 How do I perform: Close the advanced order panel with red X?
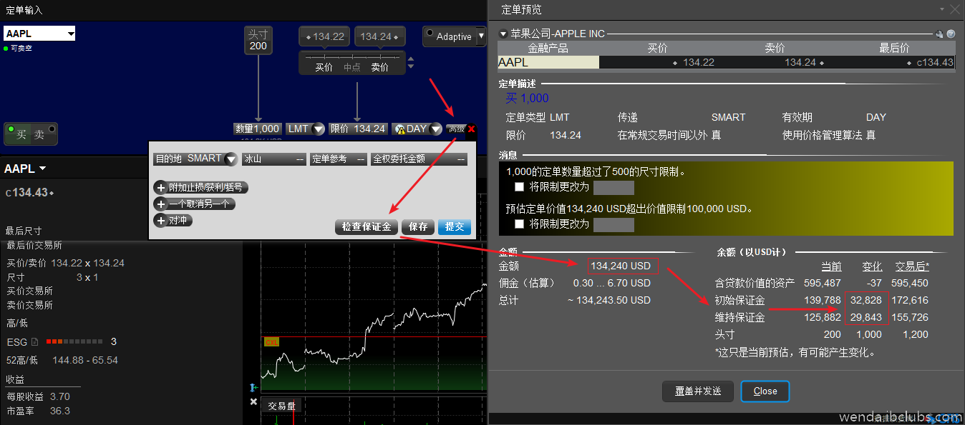pyautogui.click(x=471, y=129)
